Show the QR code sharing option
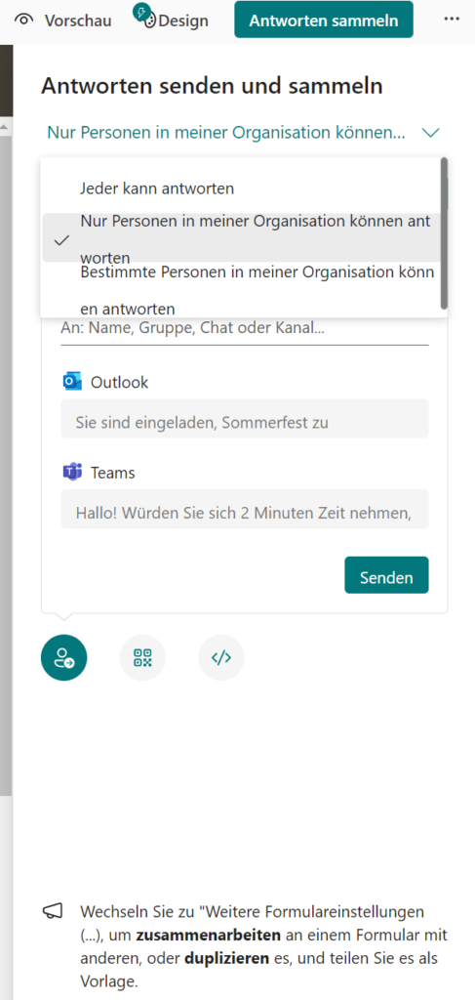Image resolution: width=475 pixels, height=1000 pixels. [142, 657]
